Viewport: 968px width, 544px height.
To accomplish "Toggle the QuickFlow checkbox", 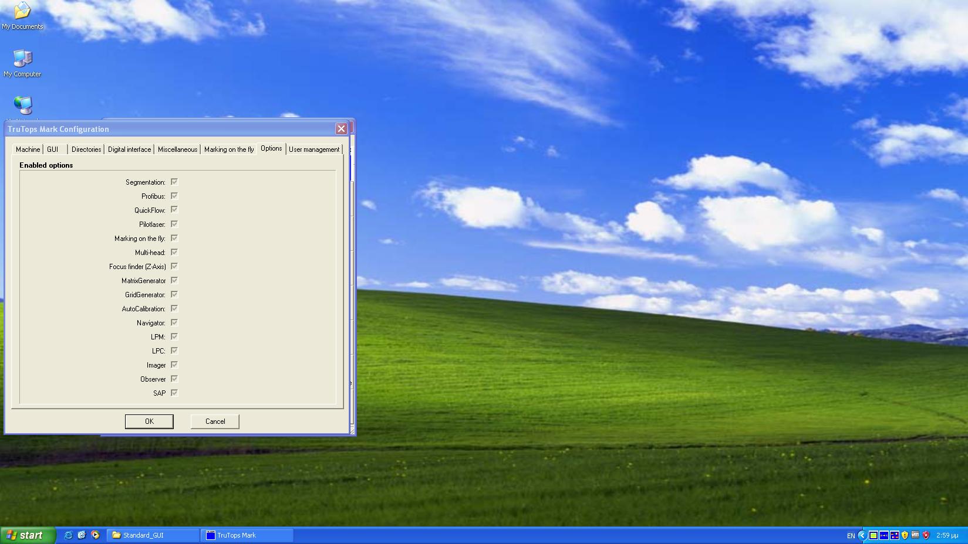I will point(174,210).
